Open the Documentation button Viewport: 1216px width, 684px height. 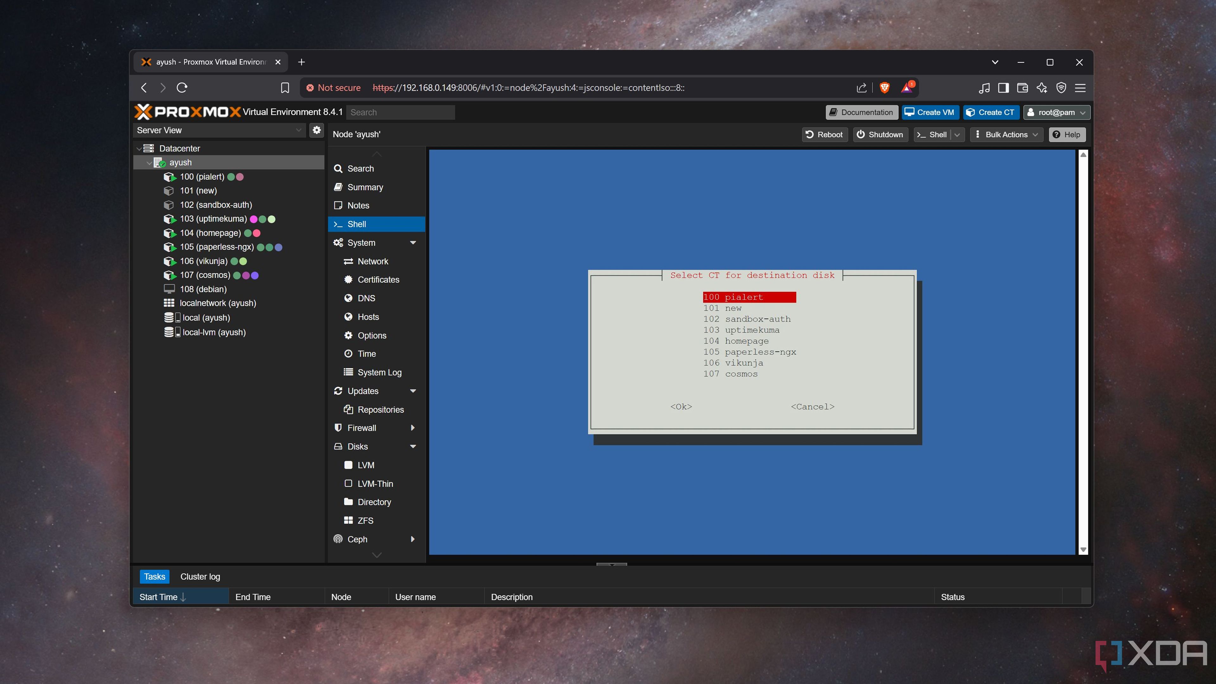pos(861,112)
